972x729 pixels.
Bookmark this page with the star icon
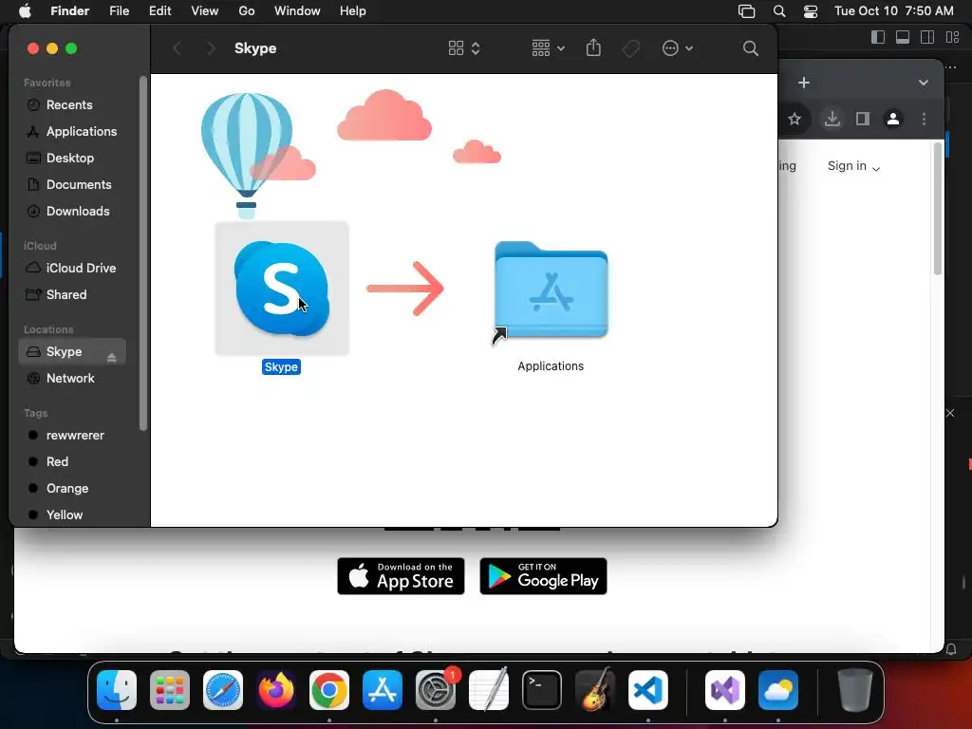pyautogui.click(x=794, y=119)
